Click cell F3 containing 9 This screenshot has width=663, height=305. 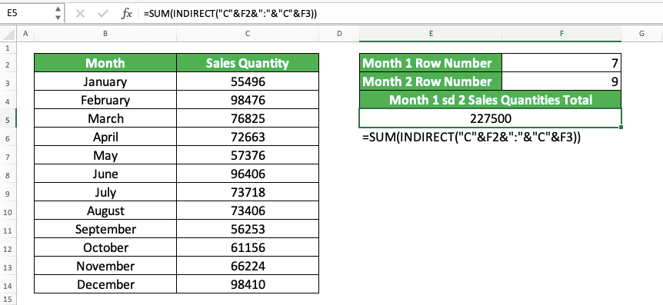click(x=561, y=81)
